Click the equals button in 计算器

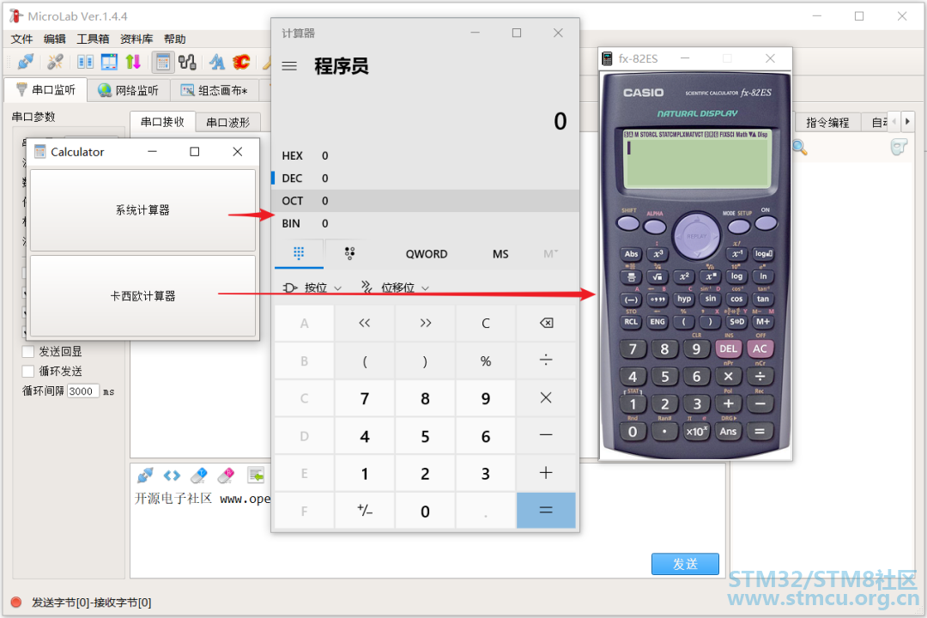point(546,511)
